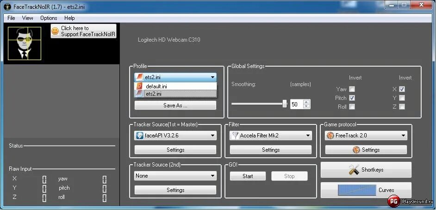Increase smoothing samples with up arrow
Screen dimensions: 436x210
coord(306,102)
